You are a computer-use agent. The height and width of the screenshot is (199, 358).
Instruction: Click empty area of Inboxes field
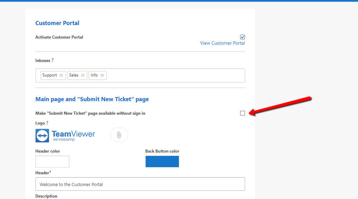pos(176,75)
